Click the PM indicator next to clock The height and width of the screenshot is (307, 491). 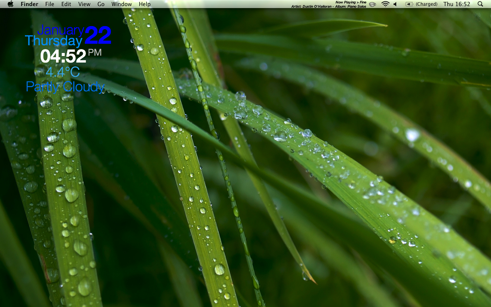tap(95, 53)
